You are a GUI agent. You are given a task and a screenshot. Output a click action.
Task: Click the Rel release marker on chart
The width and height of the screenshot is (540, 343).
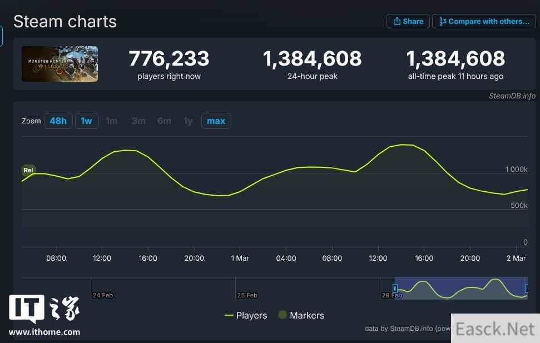(28, 170)
